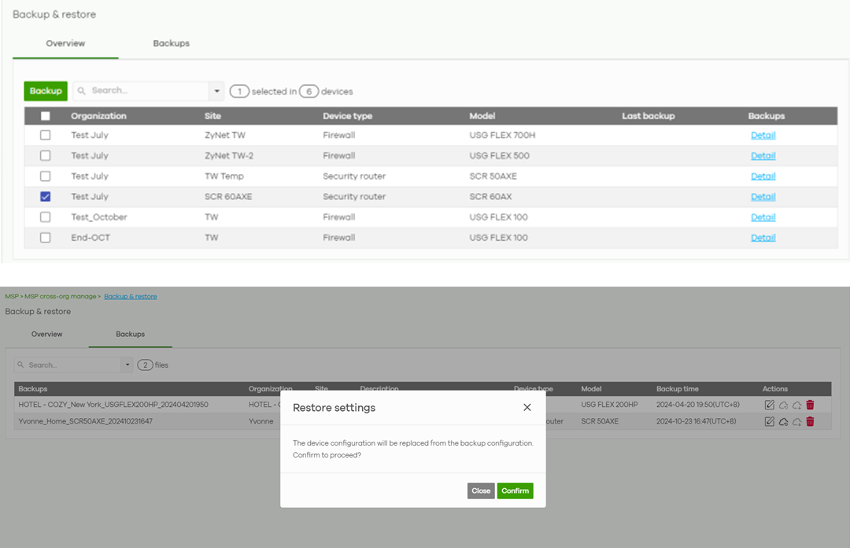Viewport: 850px width, 548px height.
Task: Search magnifier icon beside Backup button
Action: (81, 91)
